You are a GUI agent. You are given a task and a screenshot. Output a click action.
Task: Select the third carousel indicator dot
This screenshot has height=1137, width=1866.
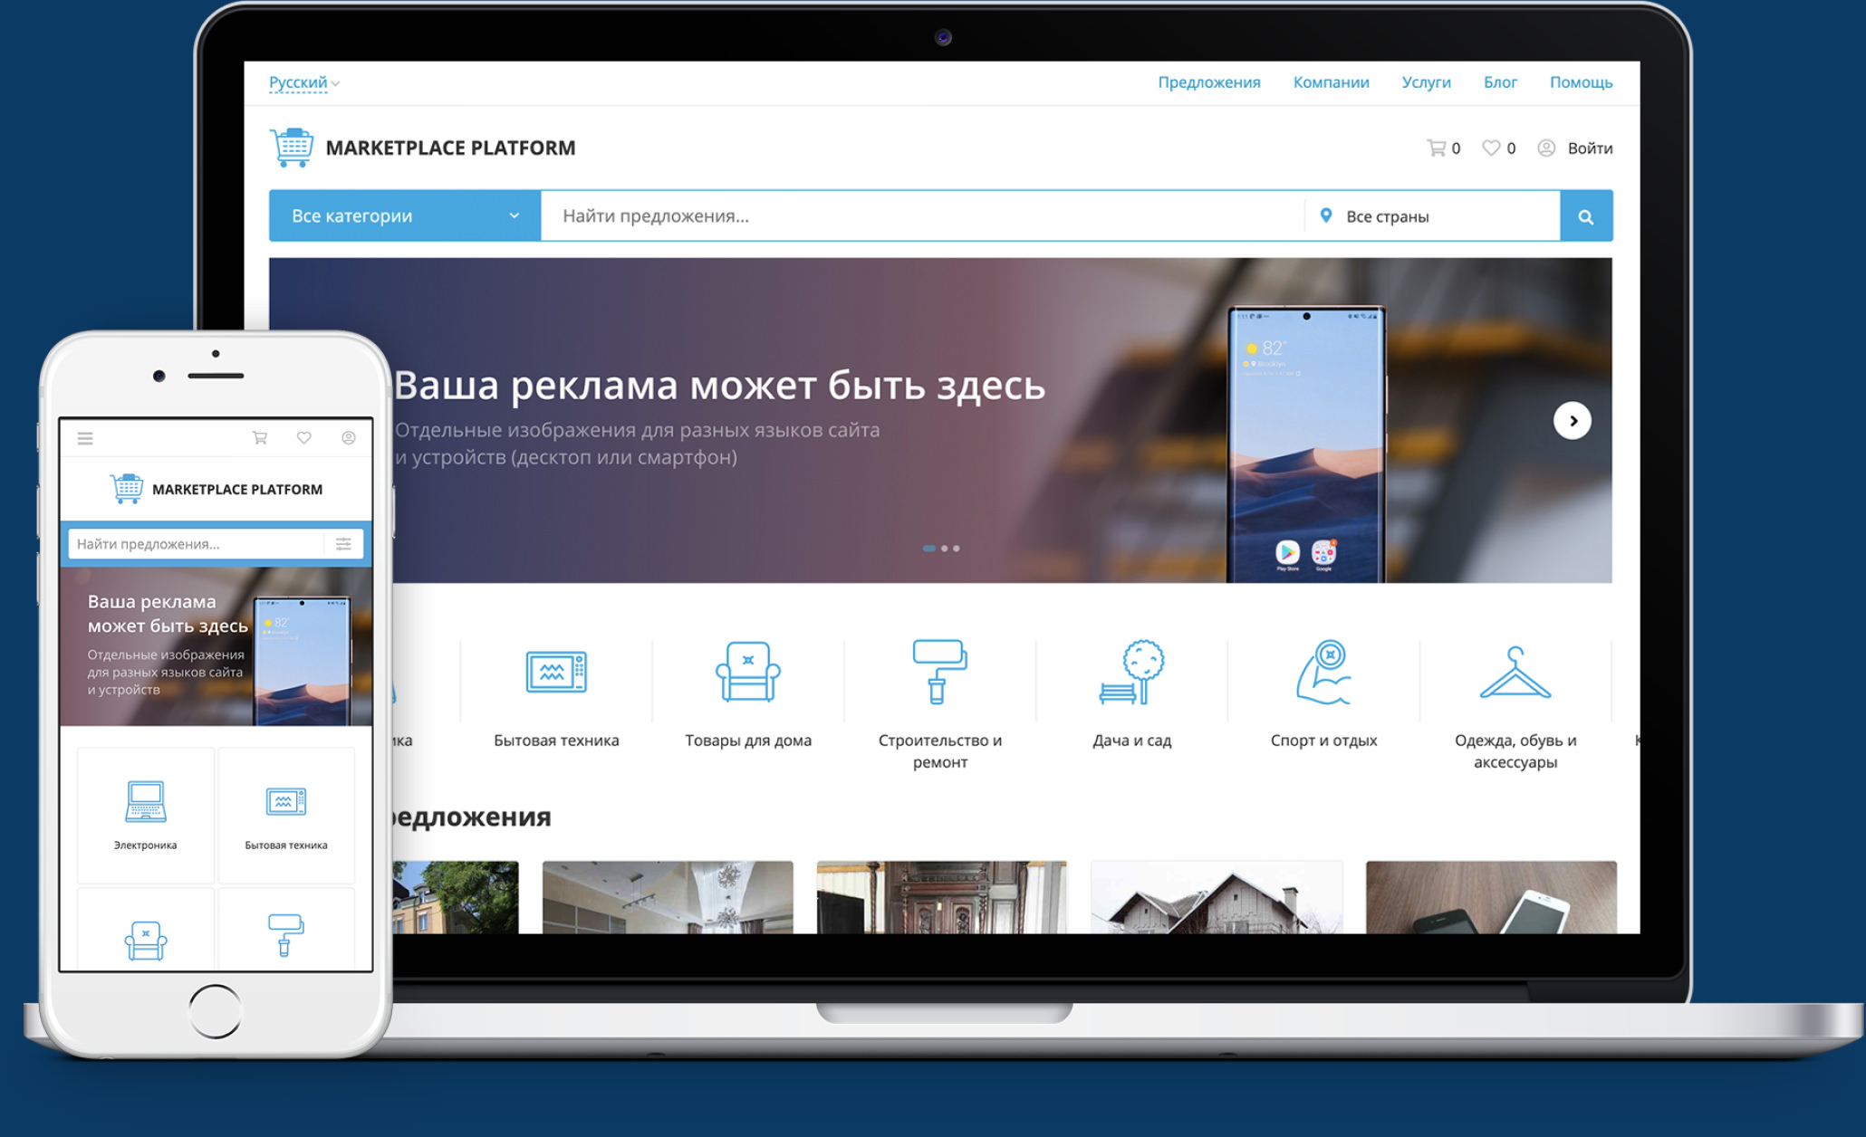click(x=957, y=549)
